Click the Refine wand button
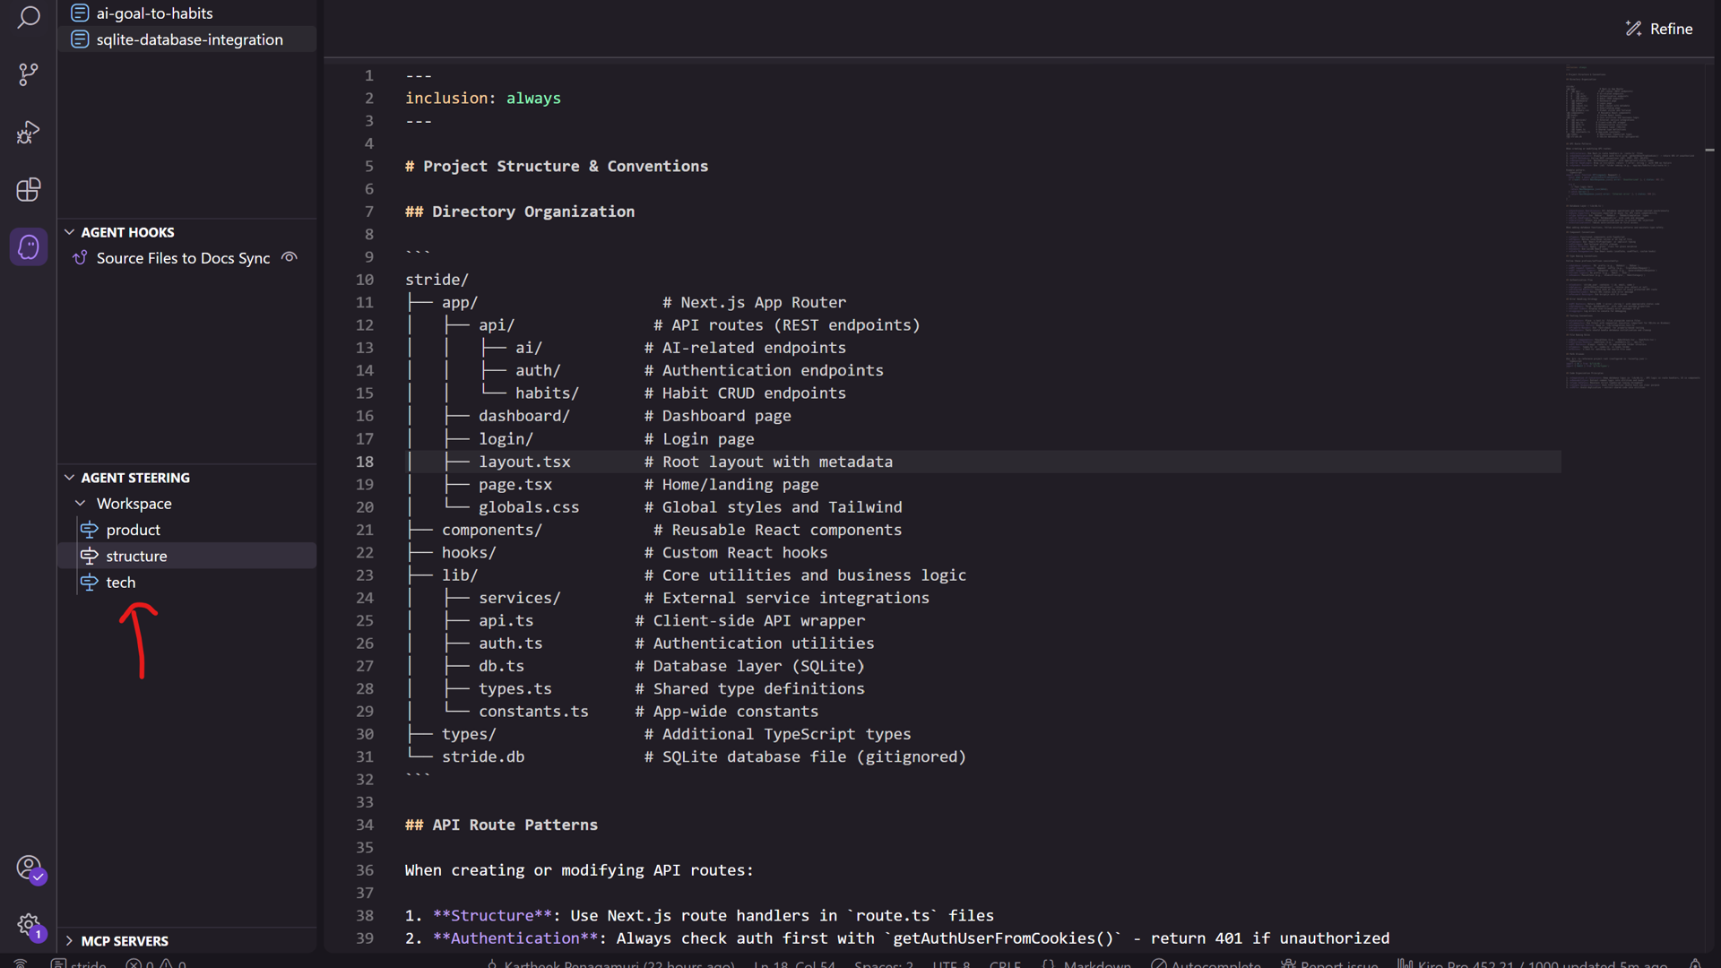Image resolution: width=1721 pixels, height=968 pixels. click(1658, 29)
